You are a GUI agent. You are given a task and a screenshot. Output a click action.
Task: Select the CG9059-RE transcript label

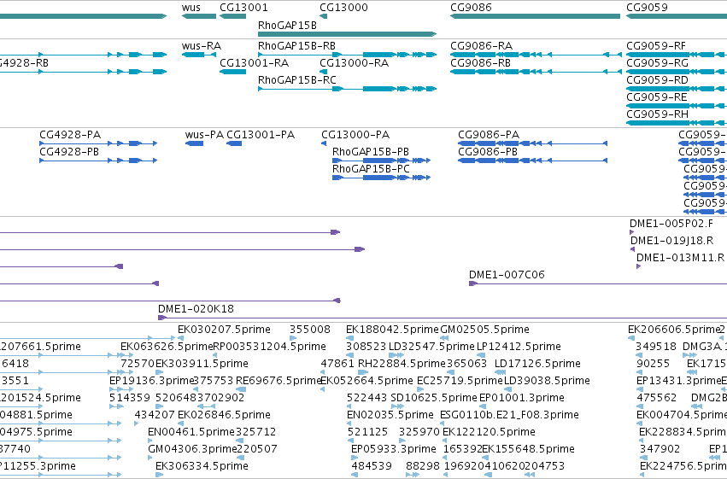click(657, 97)
